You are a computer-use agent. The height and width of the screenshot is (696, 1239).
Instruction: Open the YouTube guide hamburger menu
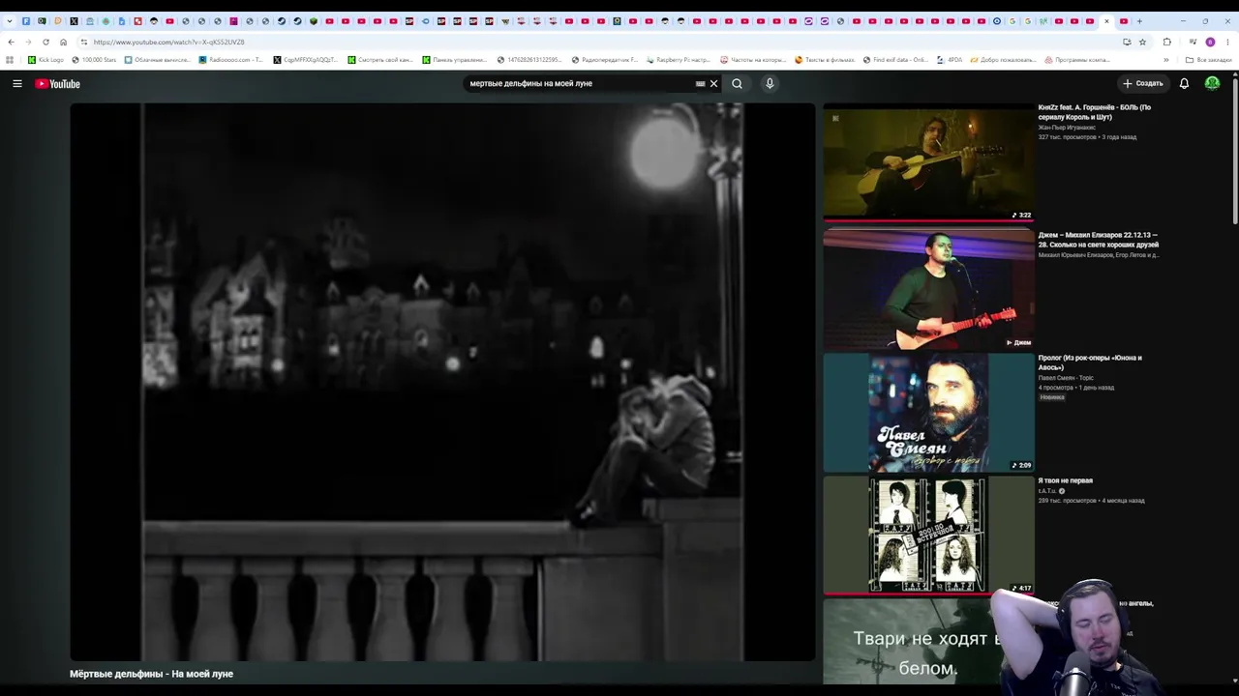(x=17, y=84)
